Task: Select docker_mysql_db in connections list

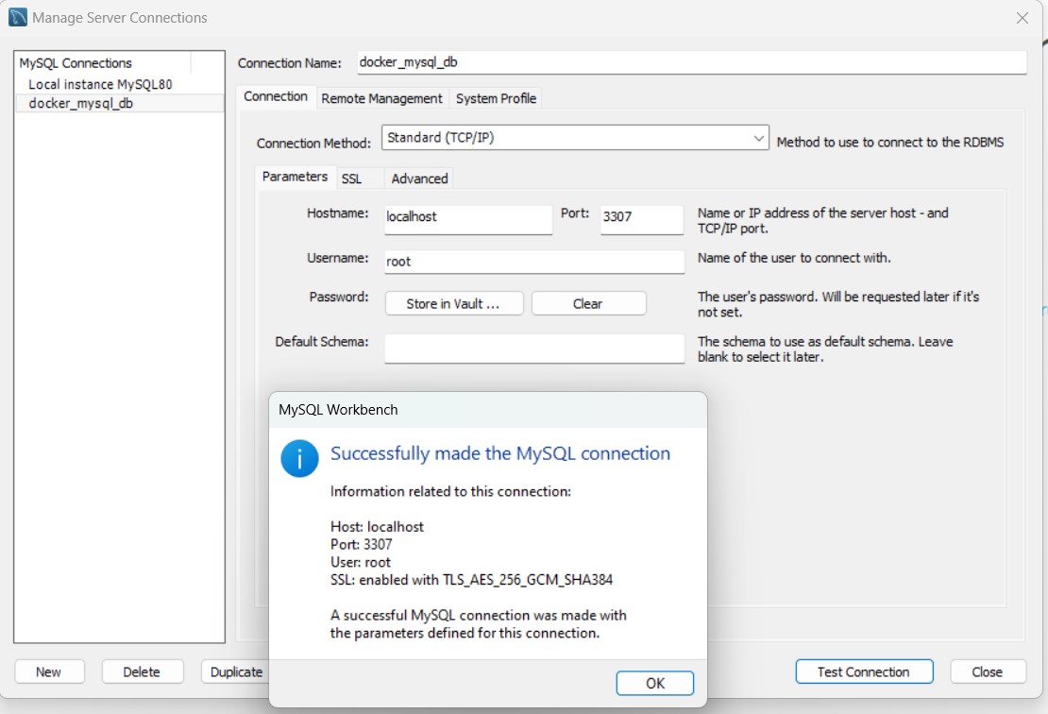Action: [x=81, y=103]
